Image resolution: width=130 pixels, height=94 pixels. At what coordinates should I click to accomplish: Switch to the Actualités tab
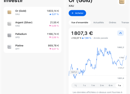[x=99, y=22]
